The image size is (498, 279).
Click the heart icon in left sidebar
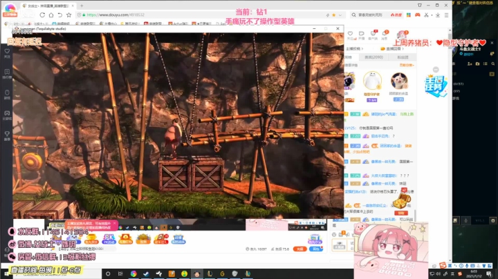click(7, 52)
